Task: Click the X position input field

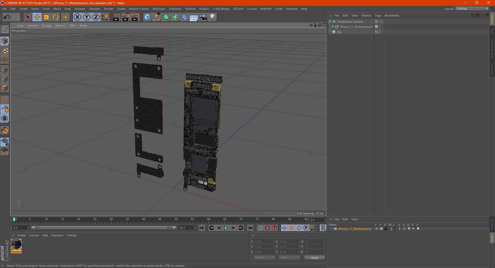Action: [265, 241]
